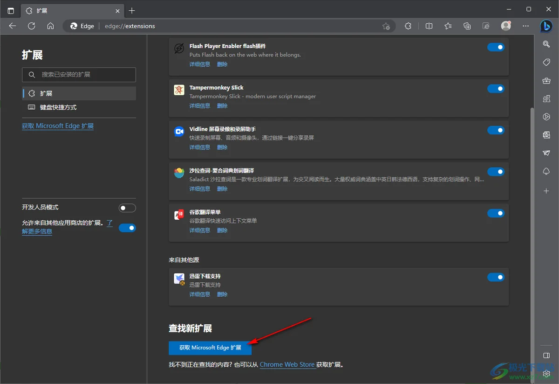Refresh the extensions page
This screenshot has width=559, height=384.
click(32, 26)
